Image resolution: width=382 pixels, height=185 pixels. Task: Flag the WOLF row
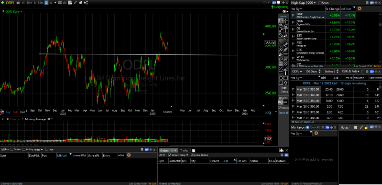[293, 58]
